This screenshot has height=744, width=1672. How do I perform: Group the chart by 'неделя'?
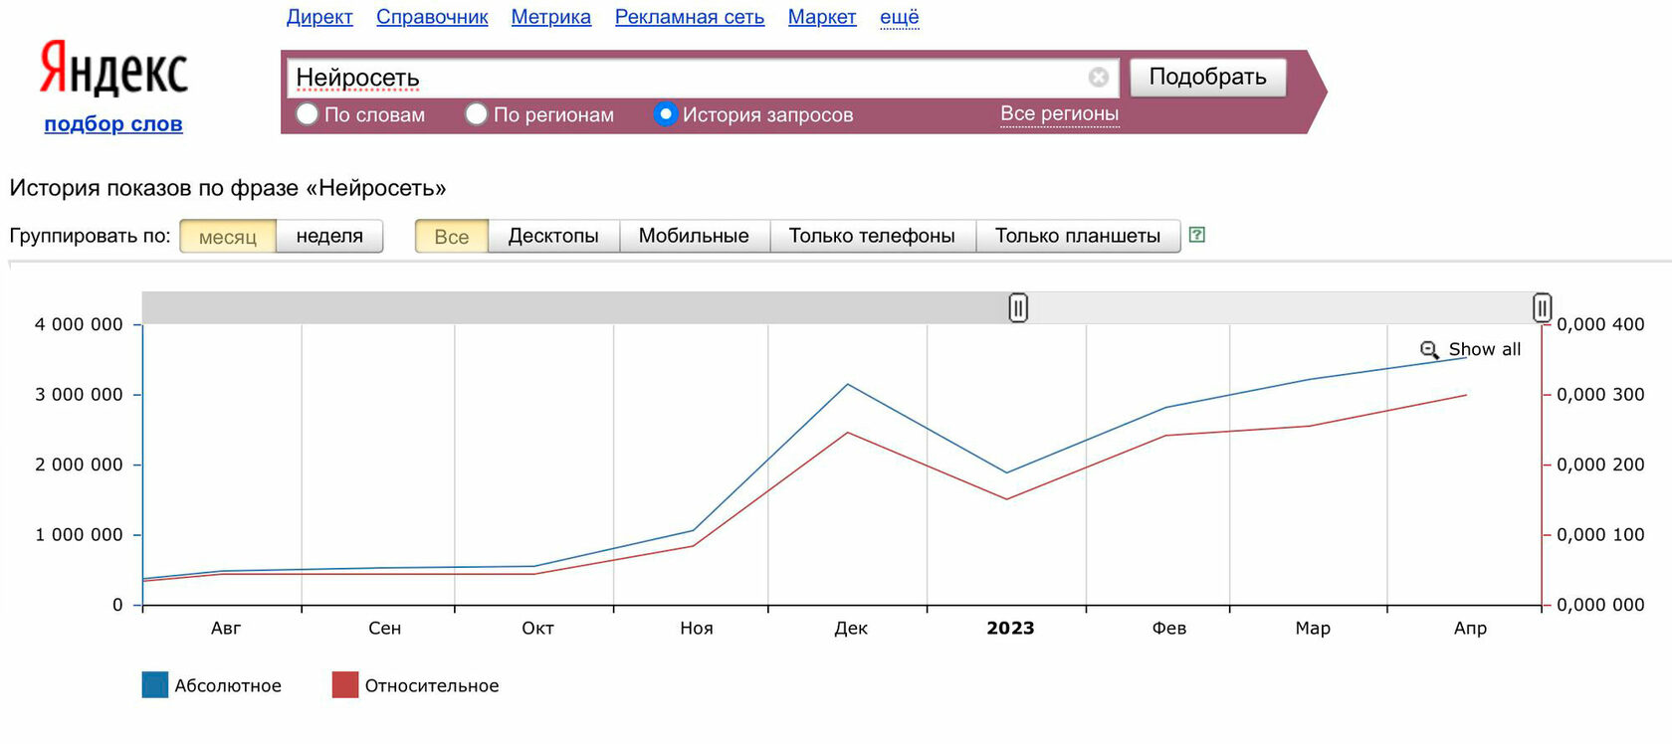(x=329, y=237)
